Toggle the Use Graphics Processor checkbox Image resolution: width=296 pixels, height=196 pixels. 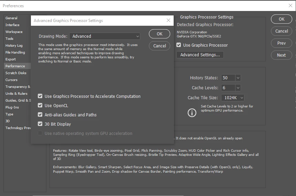pos(178,45)
